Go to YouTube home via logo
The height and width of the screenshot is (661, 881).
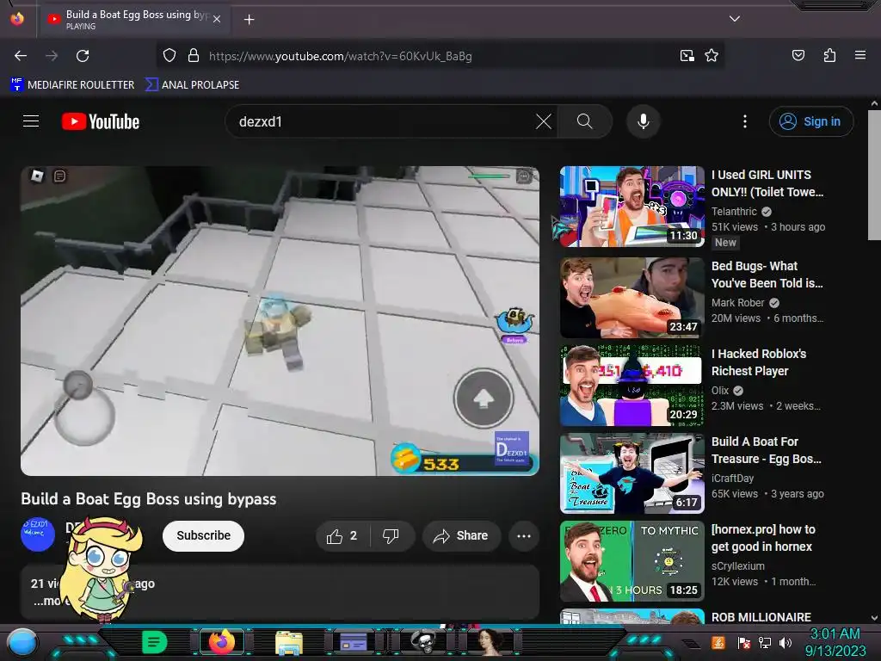click(x=101, y=121)
